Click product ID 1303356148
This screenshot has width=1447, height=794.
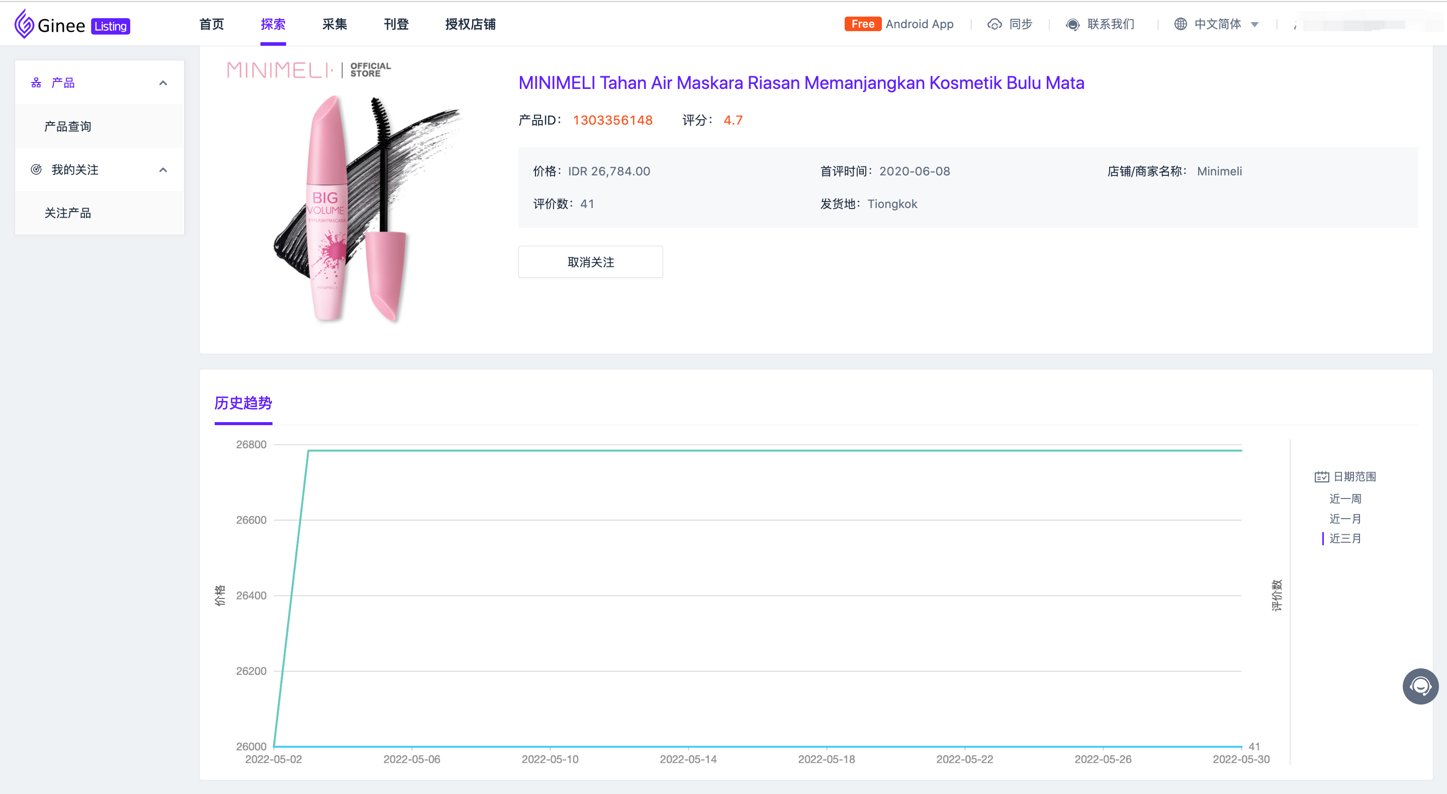coord(612,120)
